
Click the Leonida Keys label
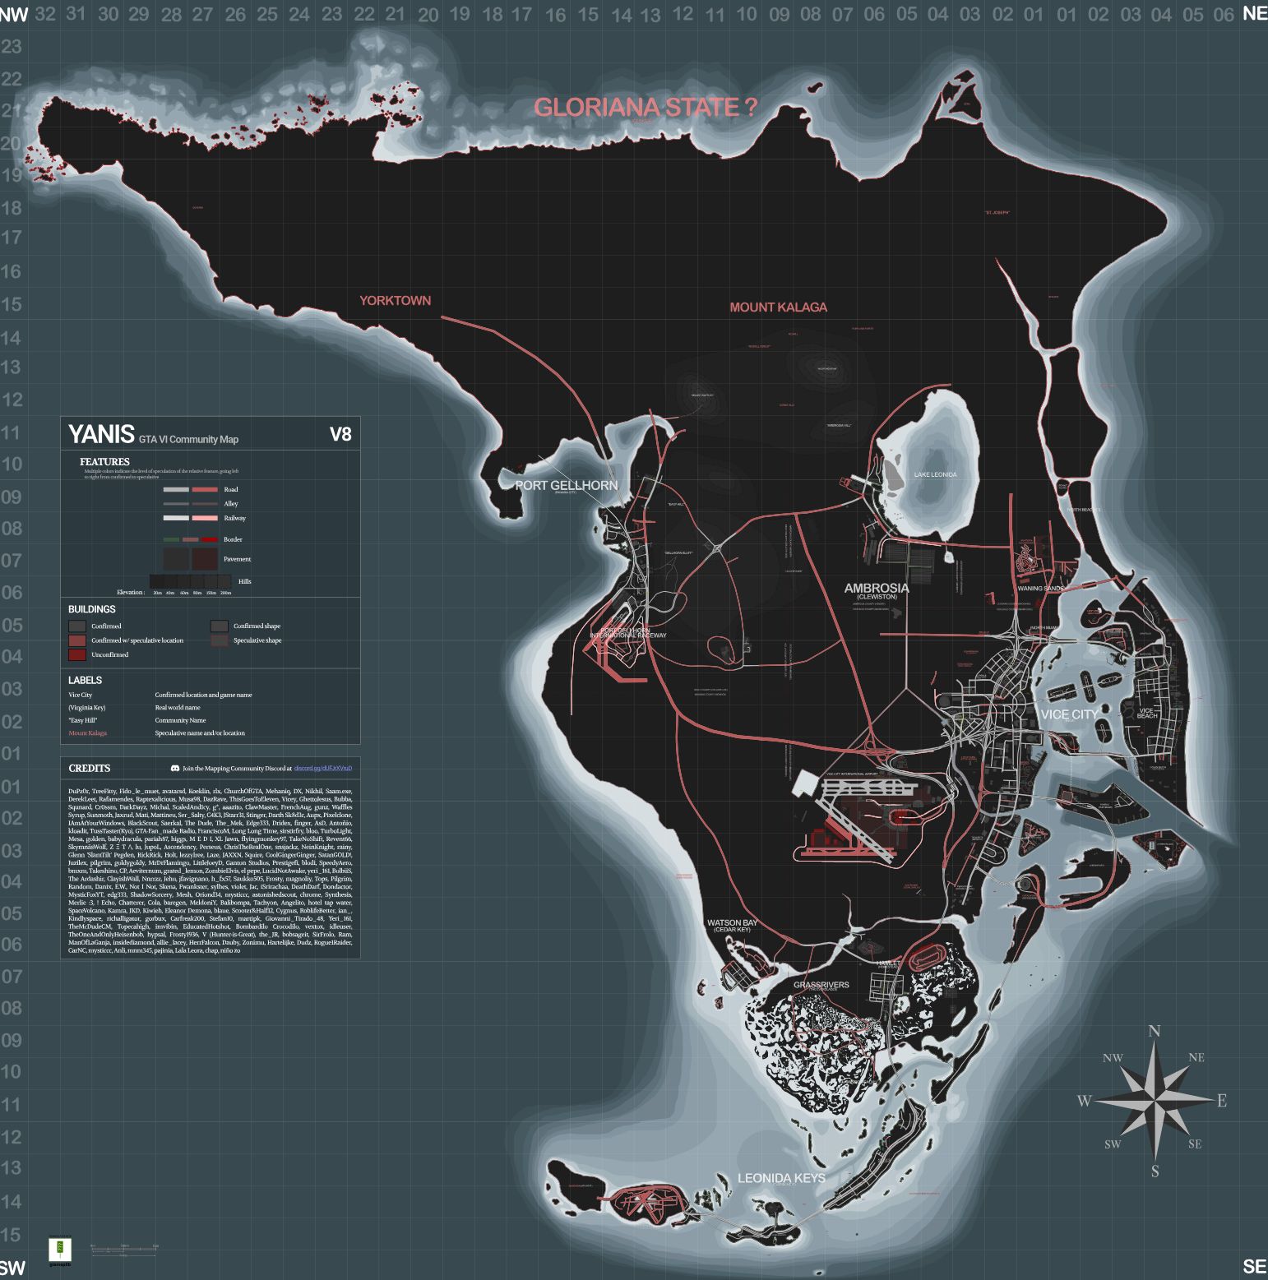(x=780, y=1178)
